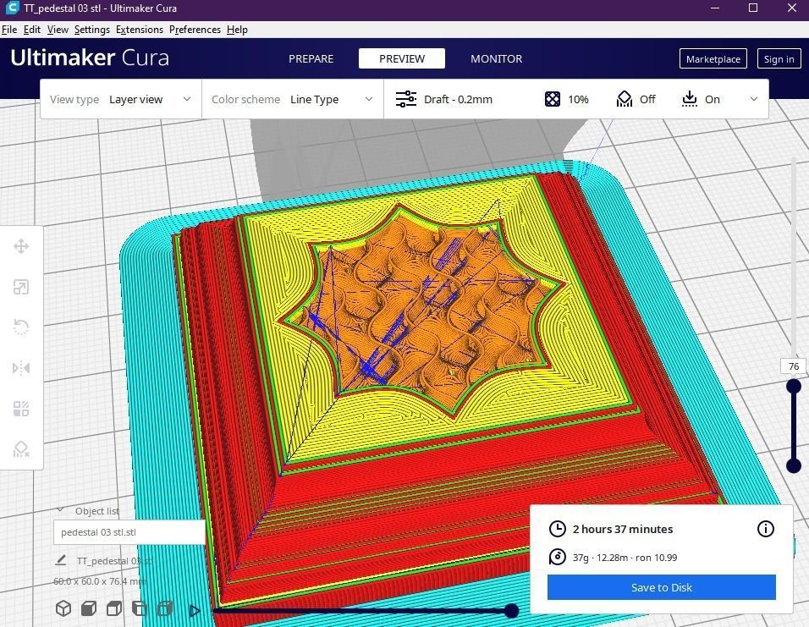Switch to front camera view

click(89, 608)
